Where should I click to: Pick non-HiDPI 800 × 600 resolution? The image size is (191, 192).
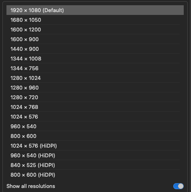coord(95,136)
